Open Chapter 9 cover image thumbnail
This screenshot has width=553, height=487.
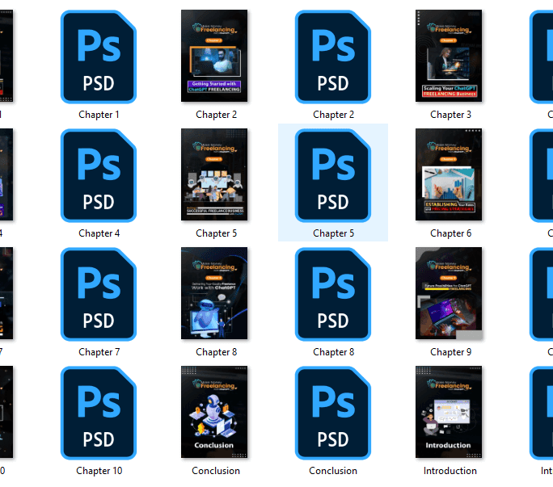click(x=449, y=293)
